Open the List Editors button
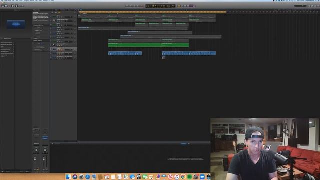 (309, 6)
